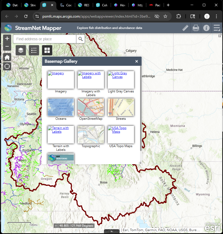223x234 pixels.
Task: Toggle the Basemap Gallery widget button
Action: (47, 50)
